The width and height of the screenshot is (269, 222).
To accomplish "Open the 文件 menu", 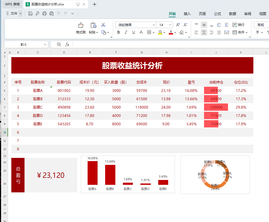I will (14, 13).
